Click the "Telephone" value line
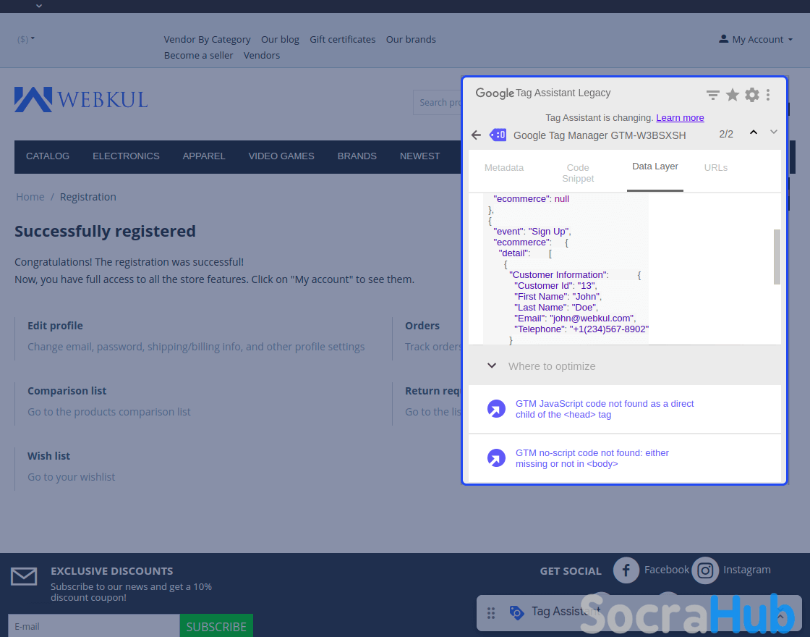The width and height of the screenshot is (810, 637). [581, 329]
